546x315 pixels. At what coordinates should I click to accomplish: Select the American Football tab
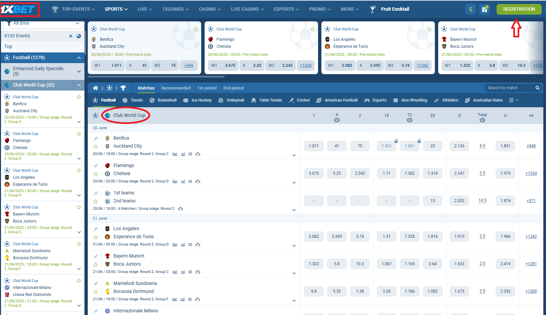[337, 100]
